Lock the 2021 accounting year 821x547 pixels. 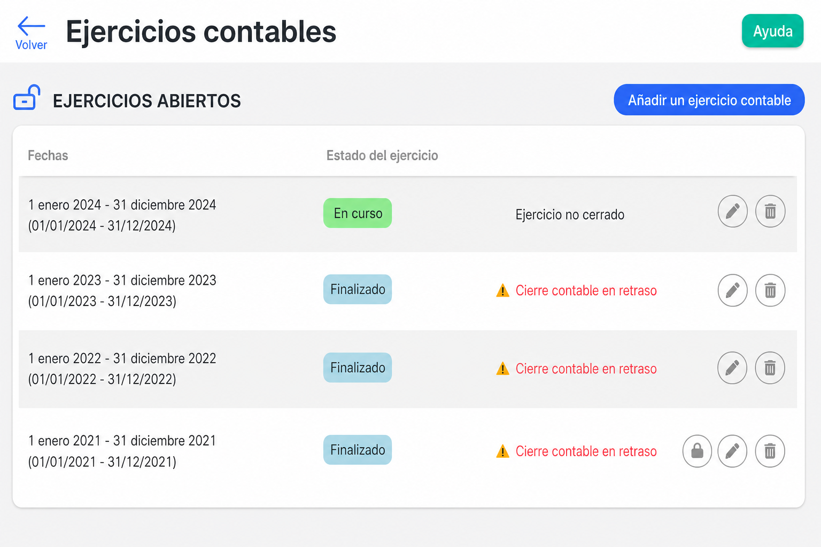(x=697, y=451)
